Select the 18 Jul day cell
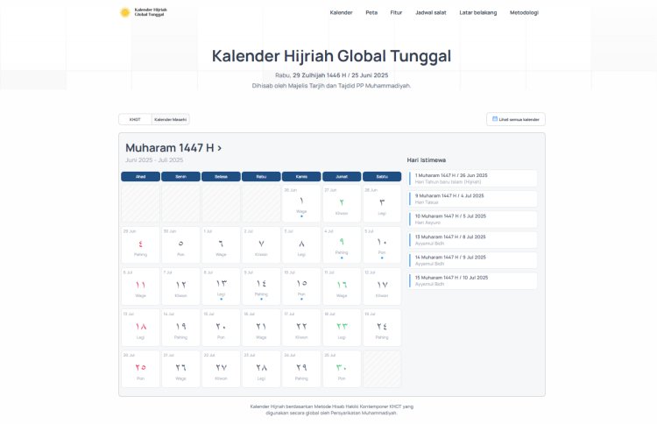Screen dimensions: 657x424 342,328
